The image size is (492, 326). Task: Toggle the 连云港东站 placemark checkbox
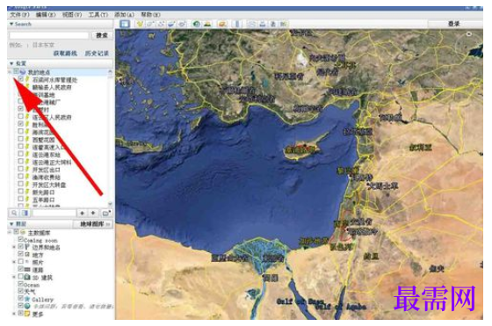[x=21, y=154]
